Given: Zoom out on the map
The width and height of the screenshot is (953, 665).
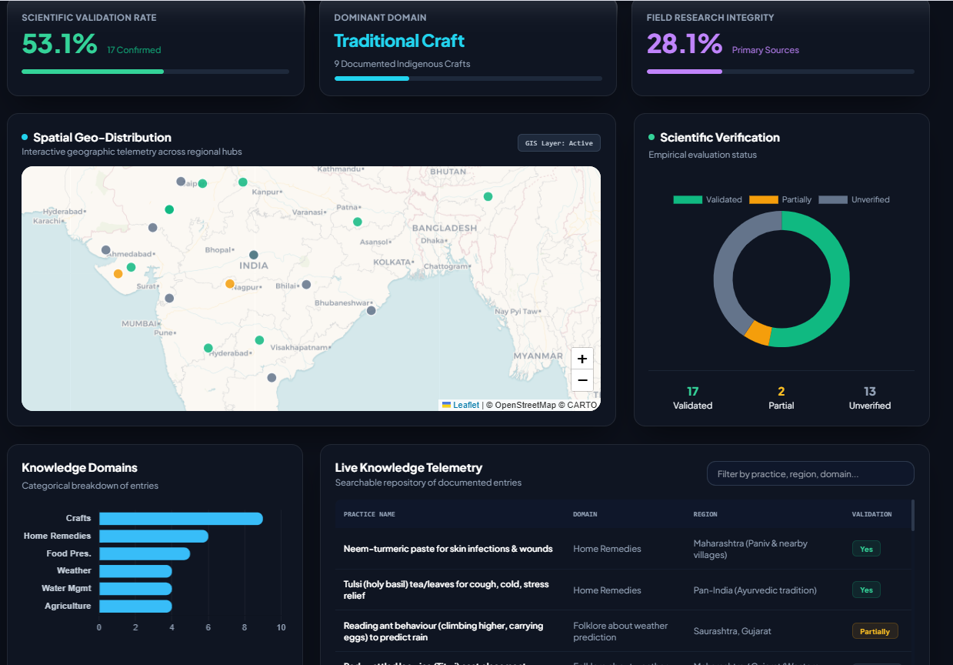Looking at the screenshot, I should pyautogui.click(x=582, y=380).
